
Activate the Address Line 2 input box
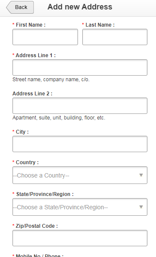[80, 106]
